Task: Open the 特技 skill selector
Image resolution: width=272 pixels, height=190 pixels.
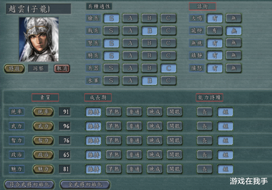Action: tap(14, 69)
